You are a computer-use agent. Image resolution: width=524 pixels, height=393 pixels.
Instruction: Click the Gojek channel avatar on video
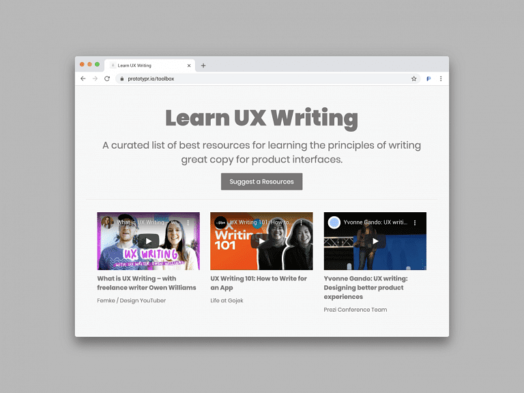[220, 222]
